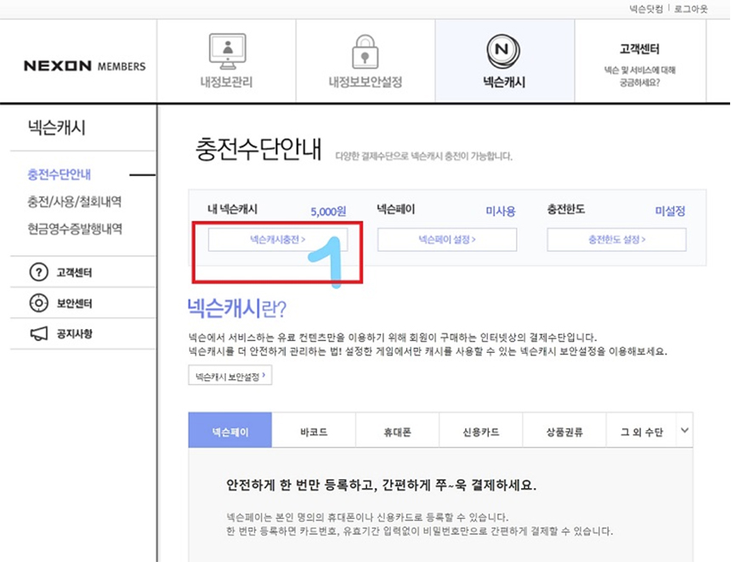Click the NEXON MEMBERS logo
The width and height of the screenshot is (731, 562).
click(84, 65)
